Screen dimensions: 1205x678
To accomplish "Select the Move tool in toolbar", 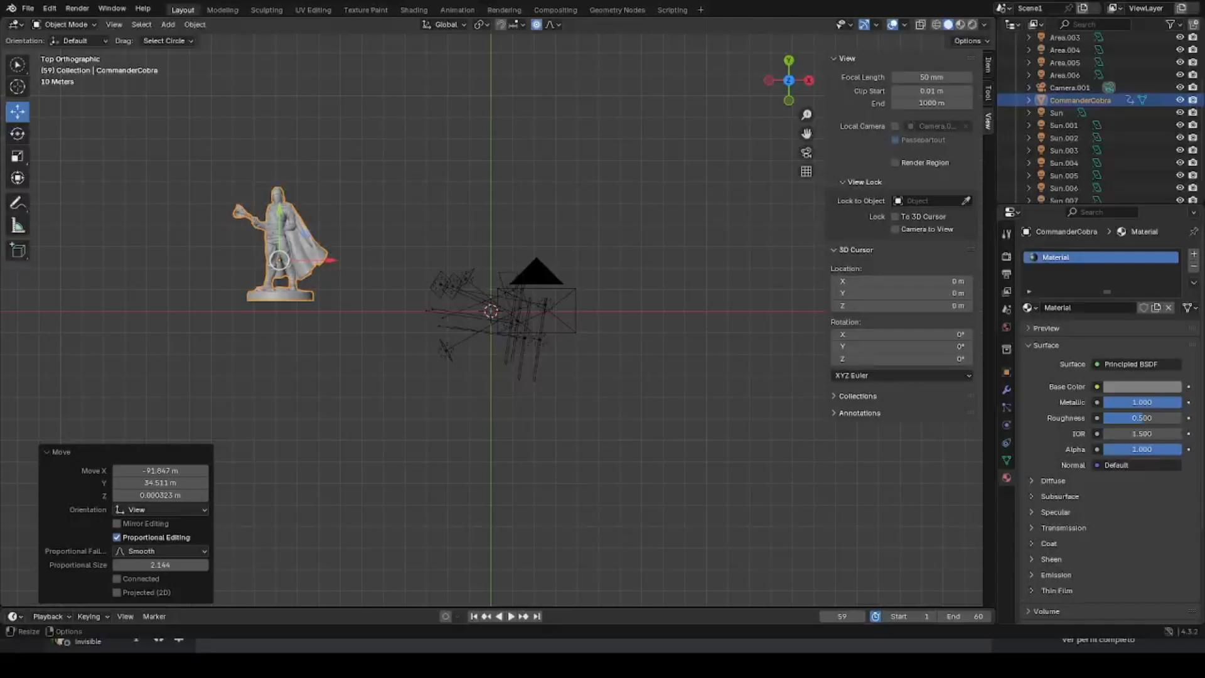I will point(18,112).
